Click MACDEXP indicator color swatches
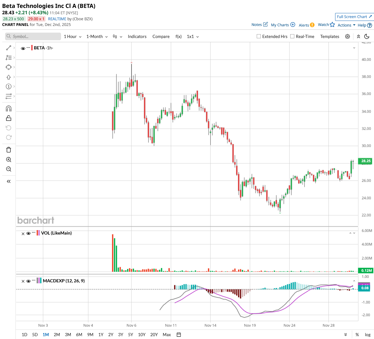Image resolution: width=374 pixels, height=339 pixels. [39, 280]
